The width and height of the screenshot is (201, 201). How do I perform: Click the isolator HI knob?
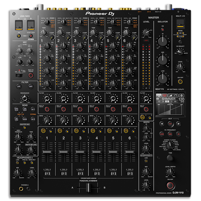click(162, 42)
